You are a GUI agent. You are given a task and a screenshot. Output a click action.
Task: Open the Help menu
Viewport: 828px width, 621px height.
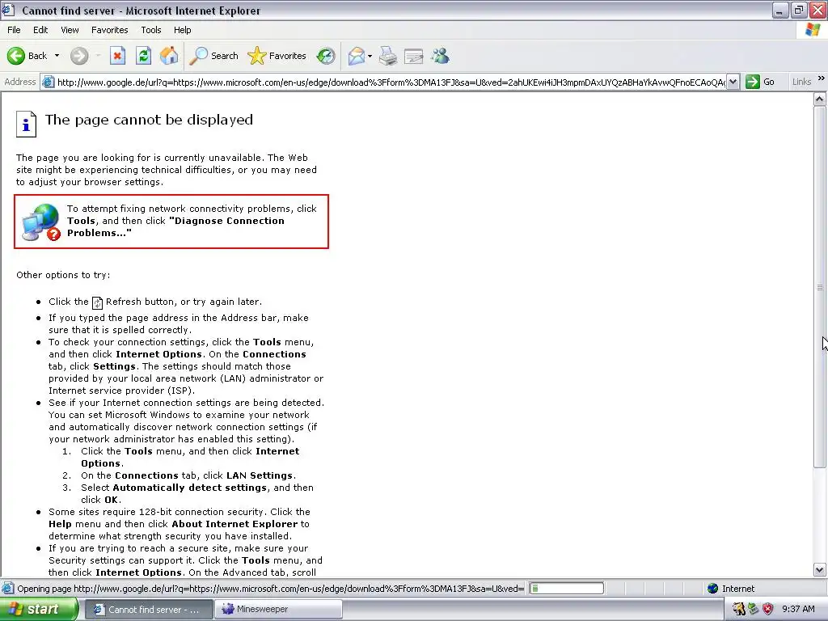point(182,30)
